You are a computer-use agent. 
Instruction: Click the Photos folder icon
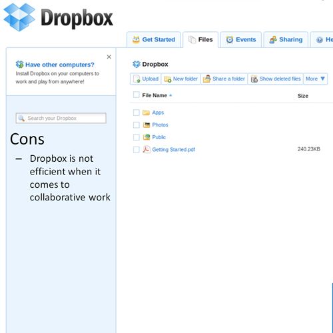(x=147, y=125)
